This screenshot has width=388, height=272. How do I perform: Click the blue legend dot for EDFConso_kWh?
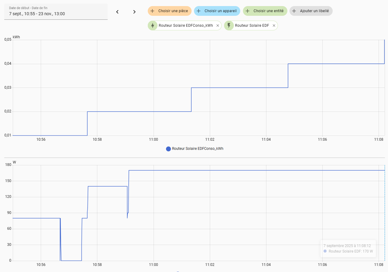(168, 149)
